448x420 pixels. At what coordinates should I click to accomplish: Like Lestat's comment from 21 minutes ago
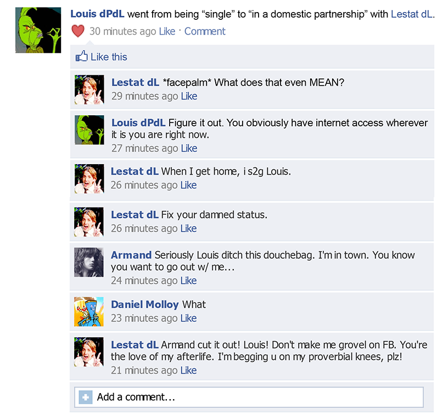[188, 370]
